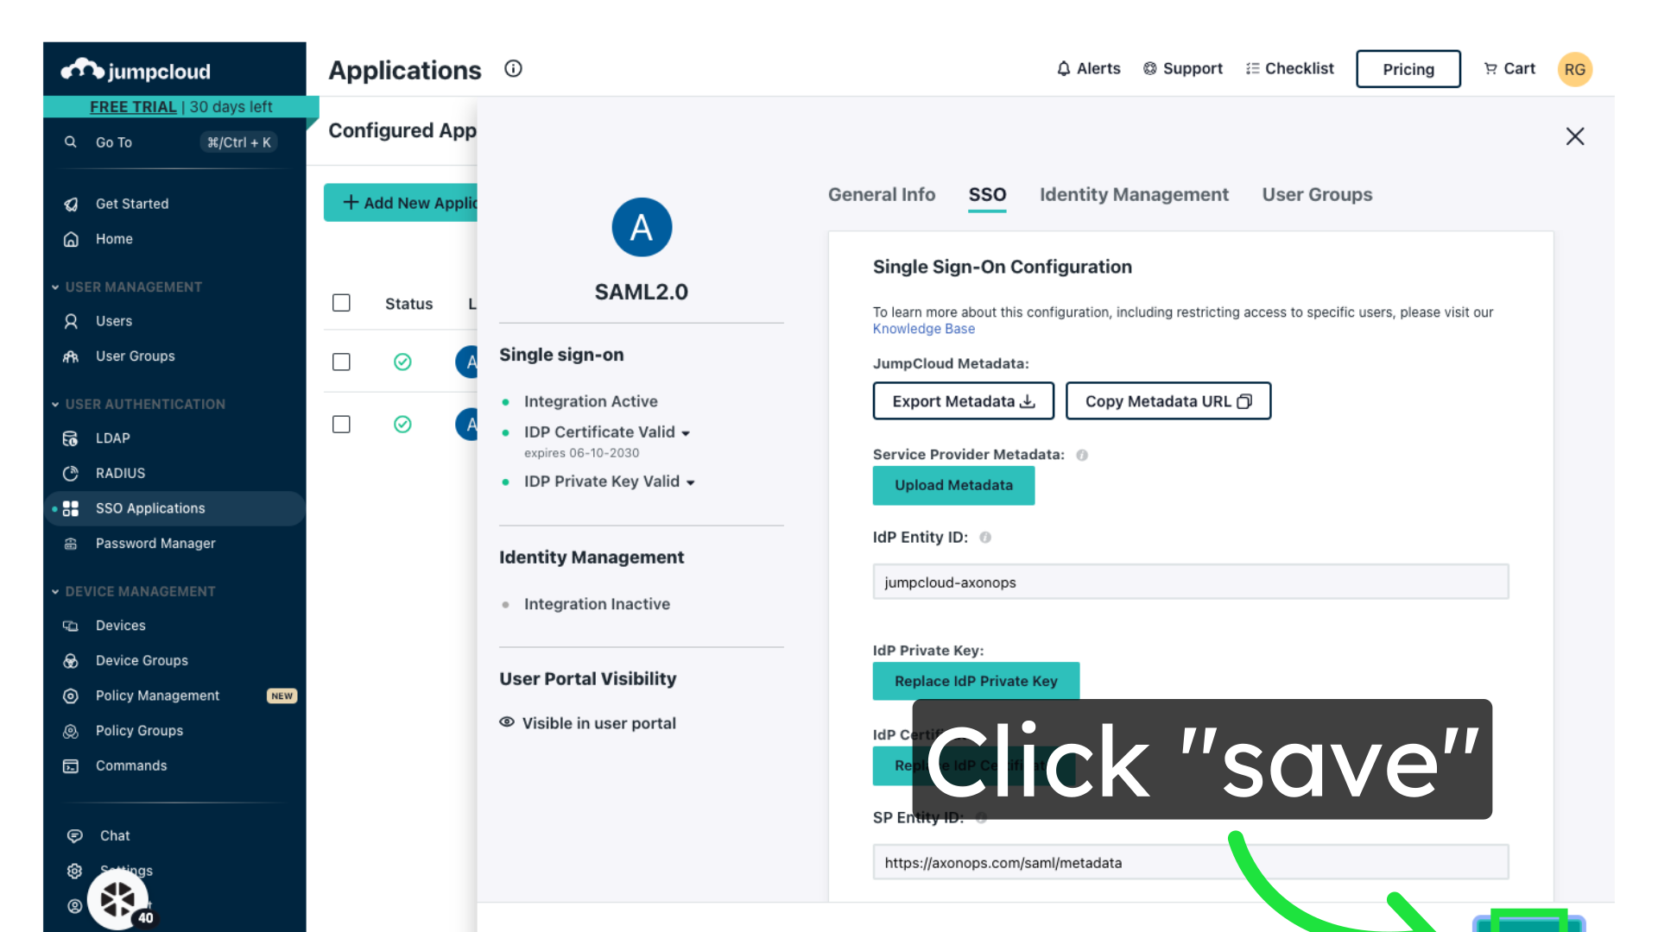Switch to the General Info tab

(x=881, y=195)
